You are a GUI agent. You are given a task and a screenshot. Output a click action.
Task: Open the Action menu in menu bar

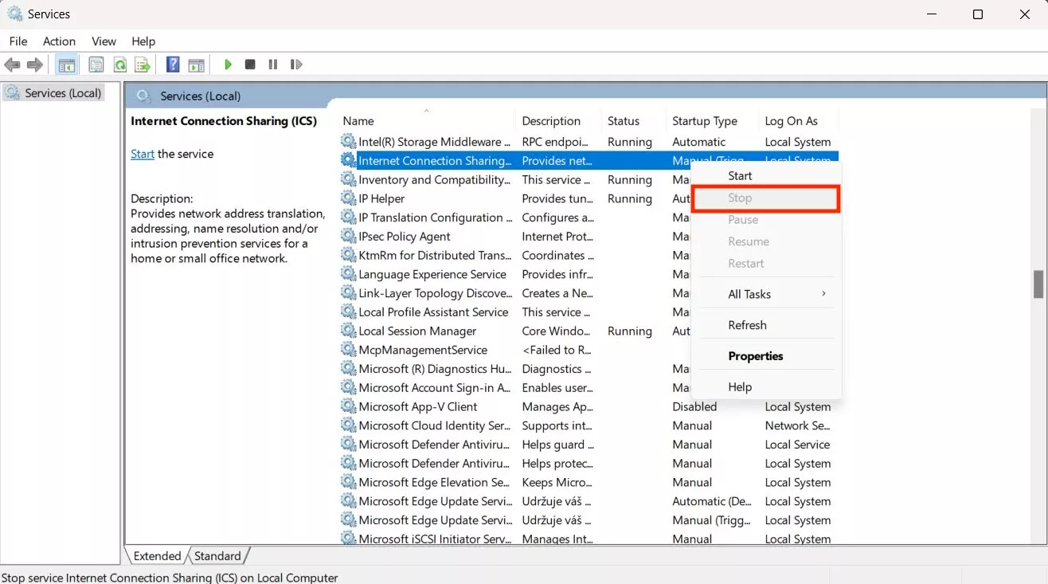click(x=59, y=41)
